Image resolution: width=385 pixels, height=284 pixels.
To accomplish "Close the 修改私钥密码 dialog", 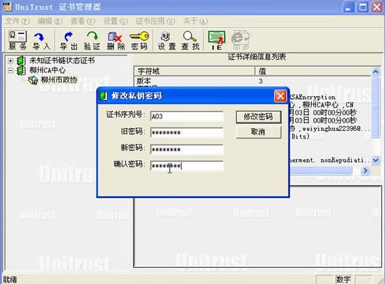I will click(280, 96).
